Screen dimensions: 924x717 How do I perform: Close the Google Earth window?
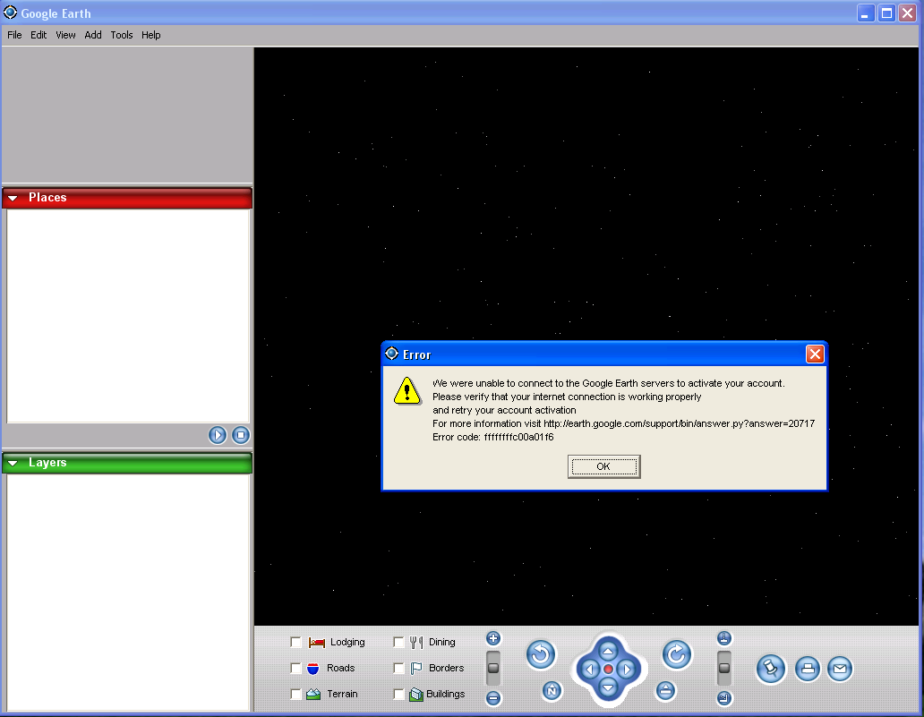pyautogui.click(x=908, y=13)
